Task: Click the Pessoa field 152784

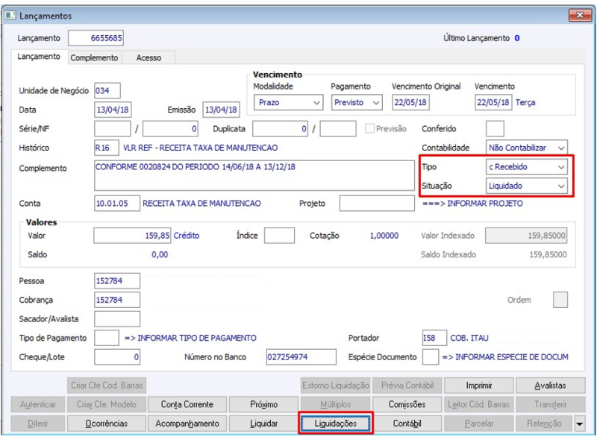Action: point(117,280)
